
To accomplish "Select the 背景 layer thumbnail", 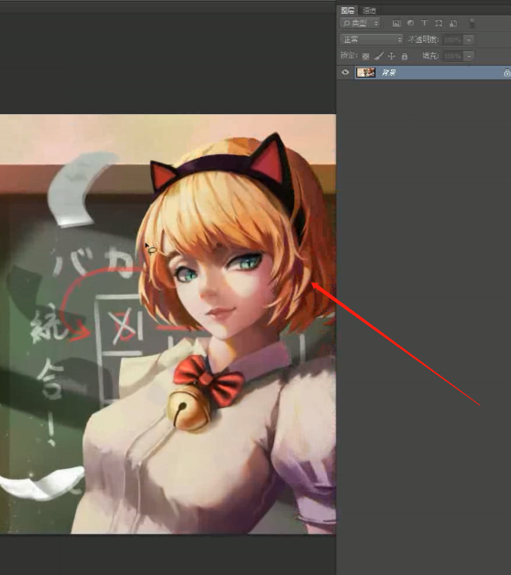I will point(365,72).
